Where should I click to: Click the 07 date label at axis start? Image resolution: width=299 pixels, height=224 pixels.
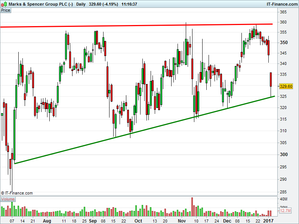click(12, 221)
